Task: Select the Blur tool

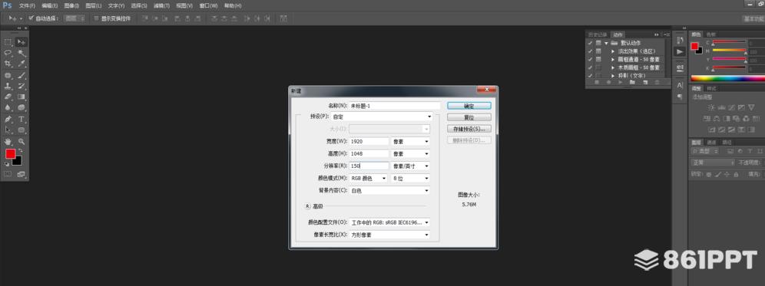Action: click(8, 107)
